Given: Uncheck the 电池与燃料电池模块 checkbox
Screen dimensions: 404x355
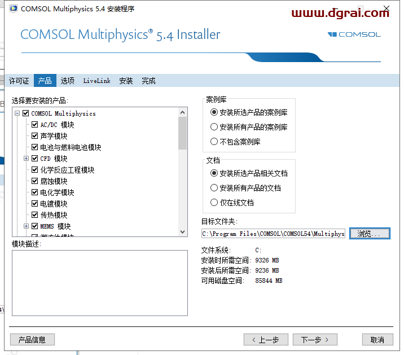Looking at the screenshot, I should [x=35, y=147].
